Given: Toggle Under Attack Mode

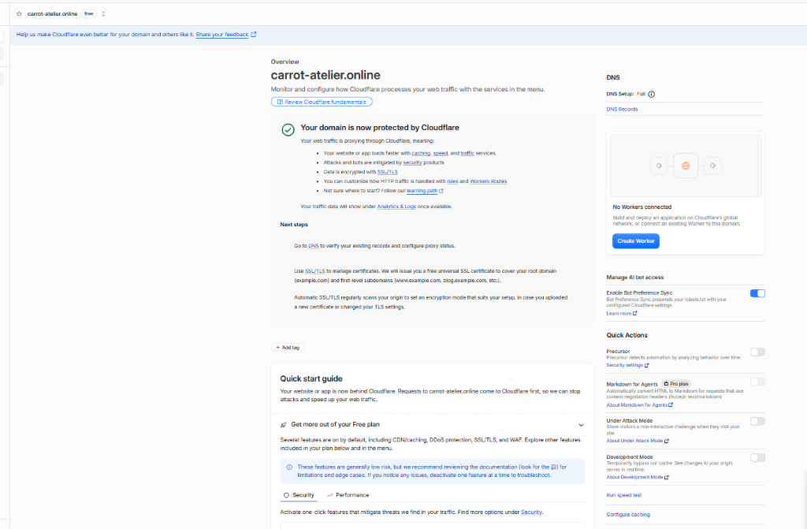Looking at the screenshot, I should coord(757,422).
